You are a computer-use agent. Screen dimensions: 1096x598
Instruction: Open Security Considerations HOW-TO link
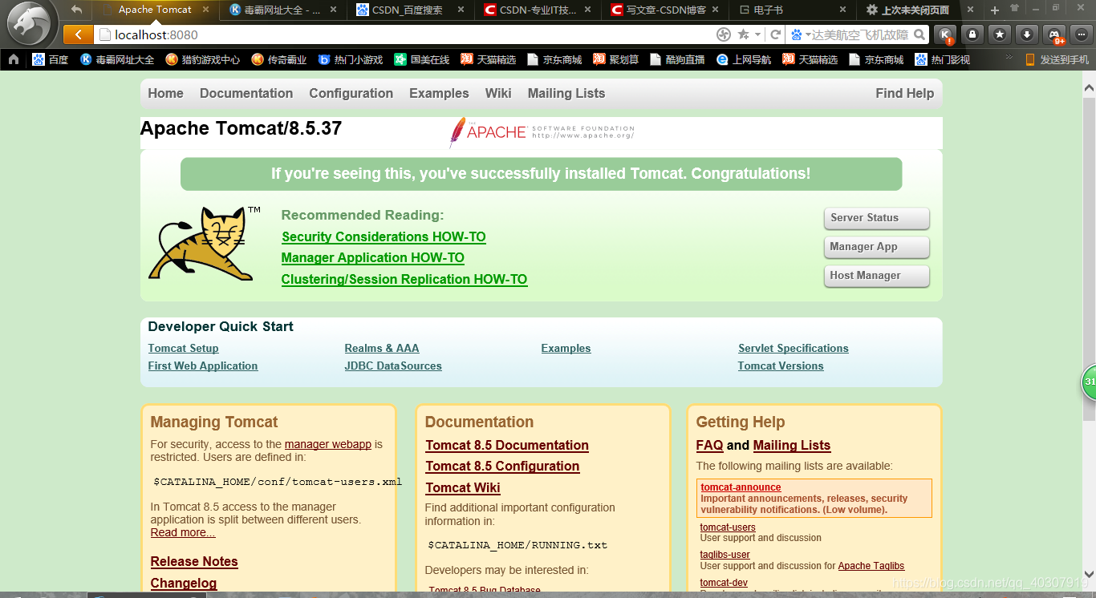[384, 236]
